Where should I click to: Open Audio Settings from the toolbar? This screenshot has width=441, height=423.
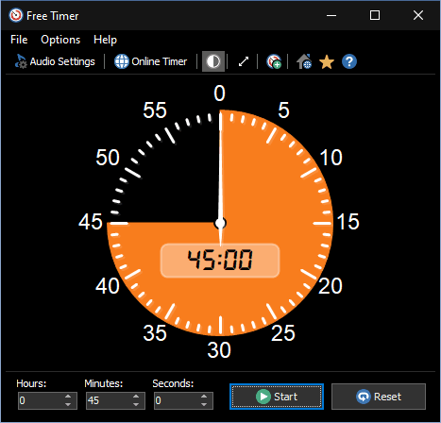55,61
